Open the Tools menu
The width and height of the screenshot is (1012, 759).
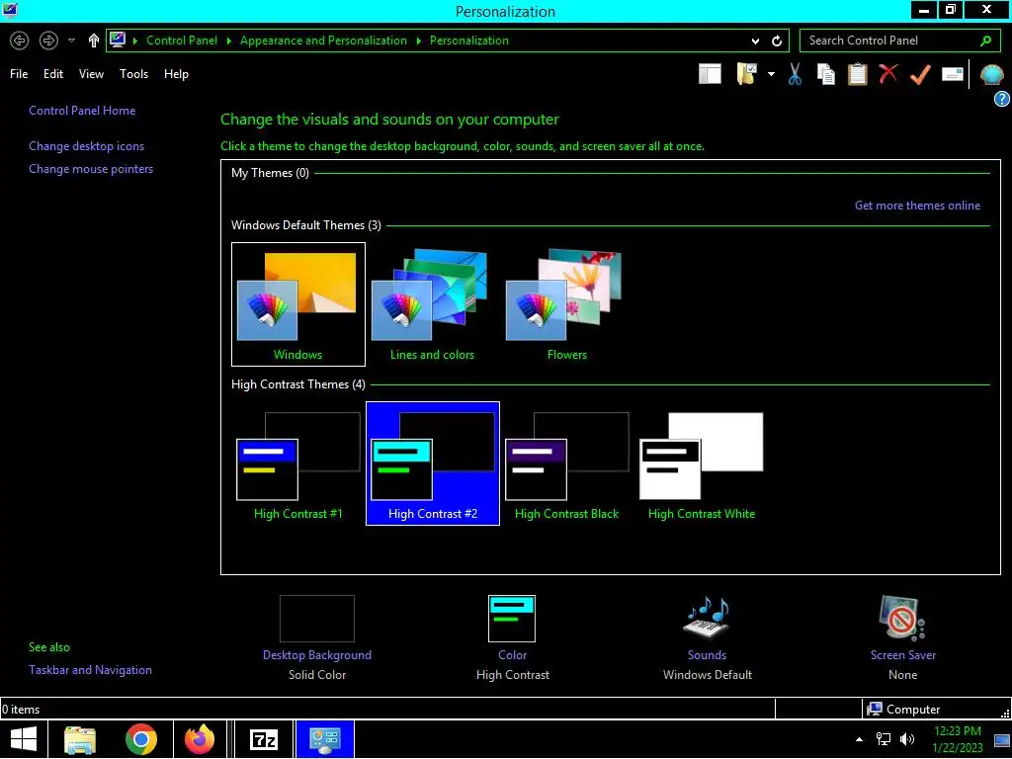[133, 74]
